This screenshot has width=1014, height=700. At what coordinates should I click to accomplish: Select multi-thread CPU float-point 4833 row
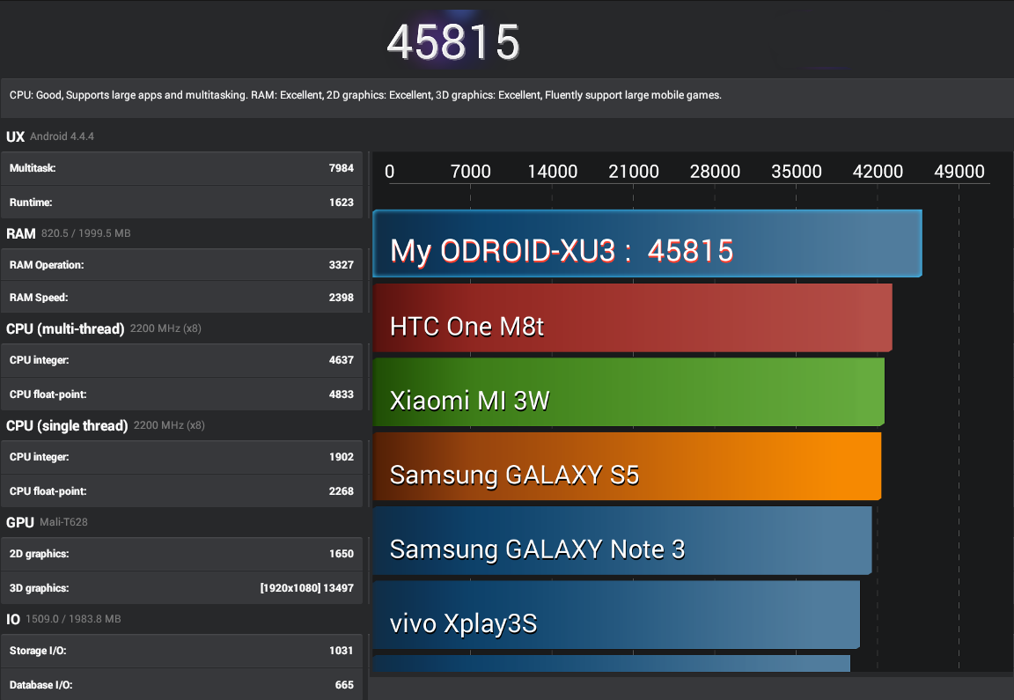pyautogui.click(x=181, y=394)
